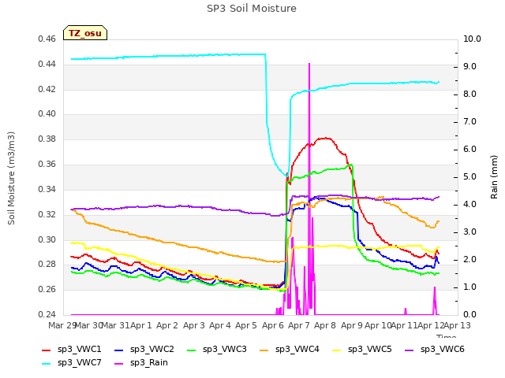The width and height of the screenshot is (505, 378).
Task: Select the sp3_VWC1 legend entry
Action: click(x=72, y=350)
